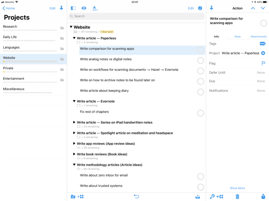Screen dimensions: 269x201
Task: Open the View options eye icon
Action: click(x=84, y=8)
